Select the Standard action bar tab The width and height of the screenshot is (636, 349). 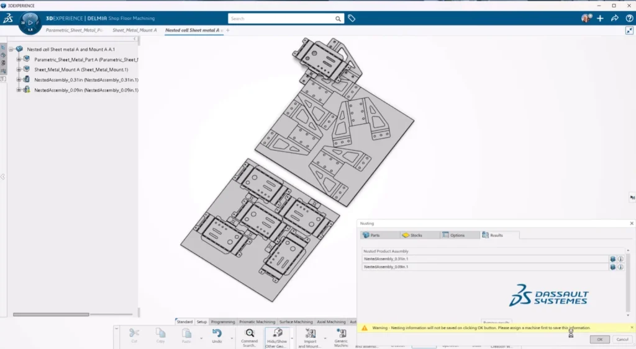tap(184, 322)
